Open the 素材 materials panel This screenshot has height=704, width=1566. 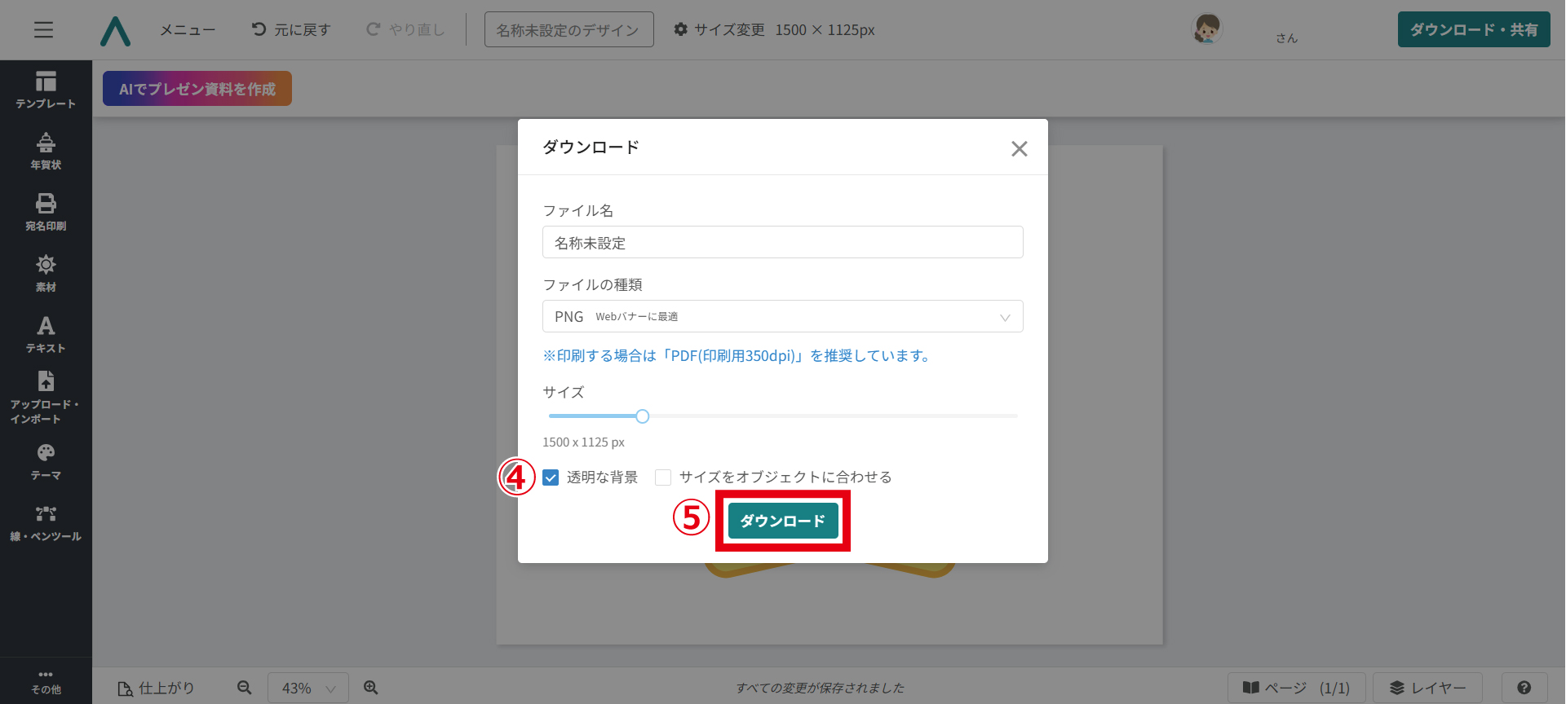(46, 273)
